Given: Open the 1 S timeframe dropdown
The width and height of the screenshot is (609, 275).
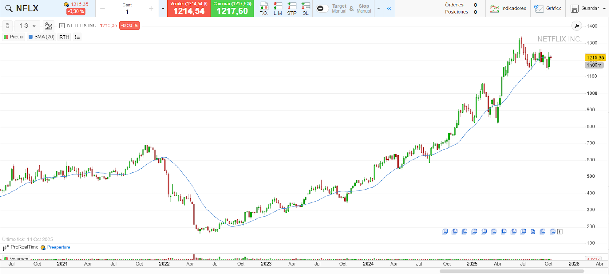Looking at the screenshot, I should [x=27, y=26].
